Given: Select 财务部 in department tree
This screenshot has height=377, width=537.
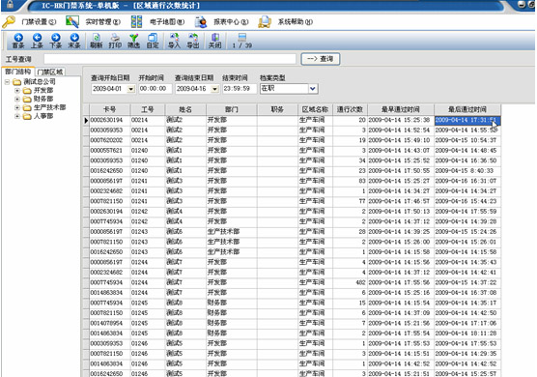Looking at the screenshot, I should coord(43,99).
